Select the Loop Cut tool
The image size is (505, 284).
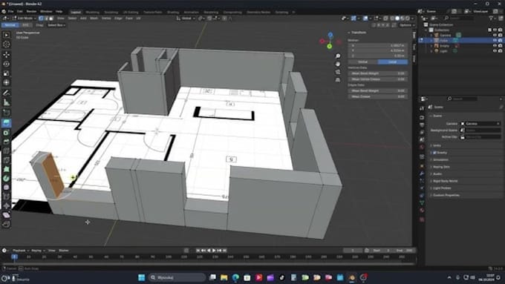coord(7,151)
